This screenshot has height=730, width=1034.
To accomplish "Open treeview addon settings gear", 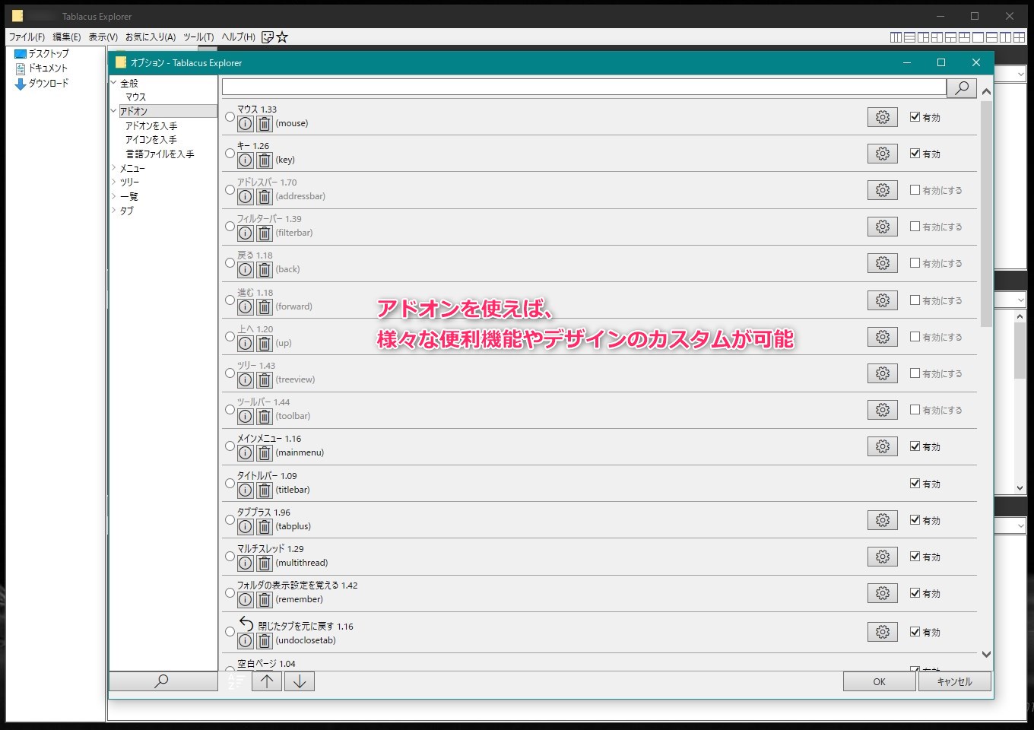I will click(882, 373).
